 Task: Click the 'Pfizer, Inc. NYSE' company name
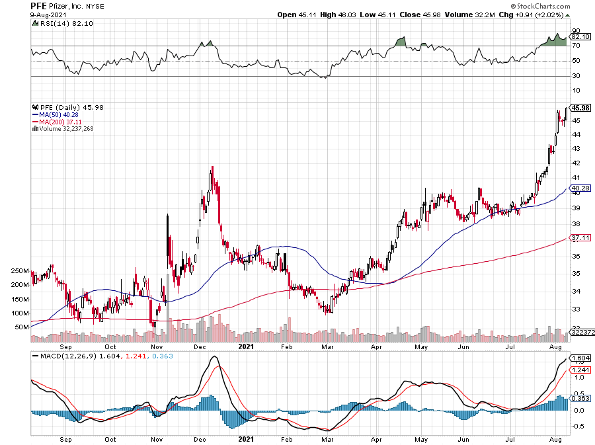pos(77,7)
